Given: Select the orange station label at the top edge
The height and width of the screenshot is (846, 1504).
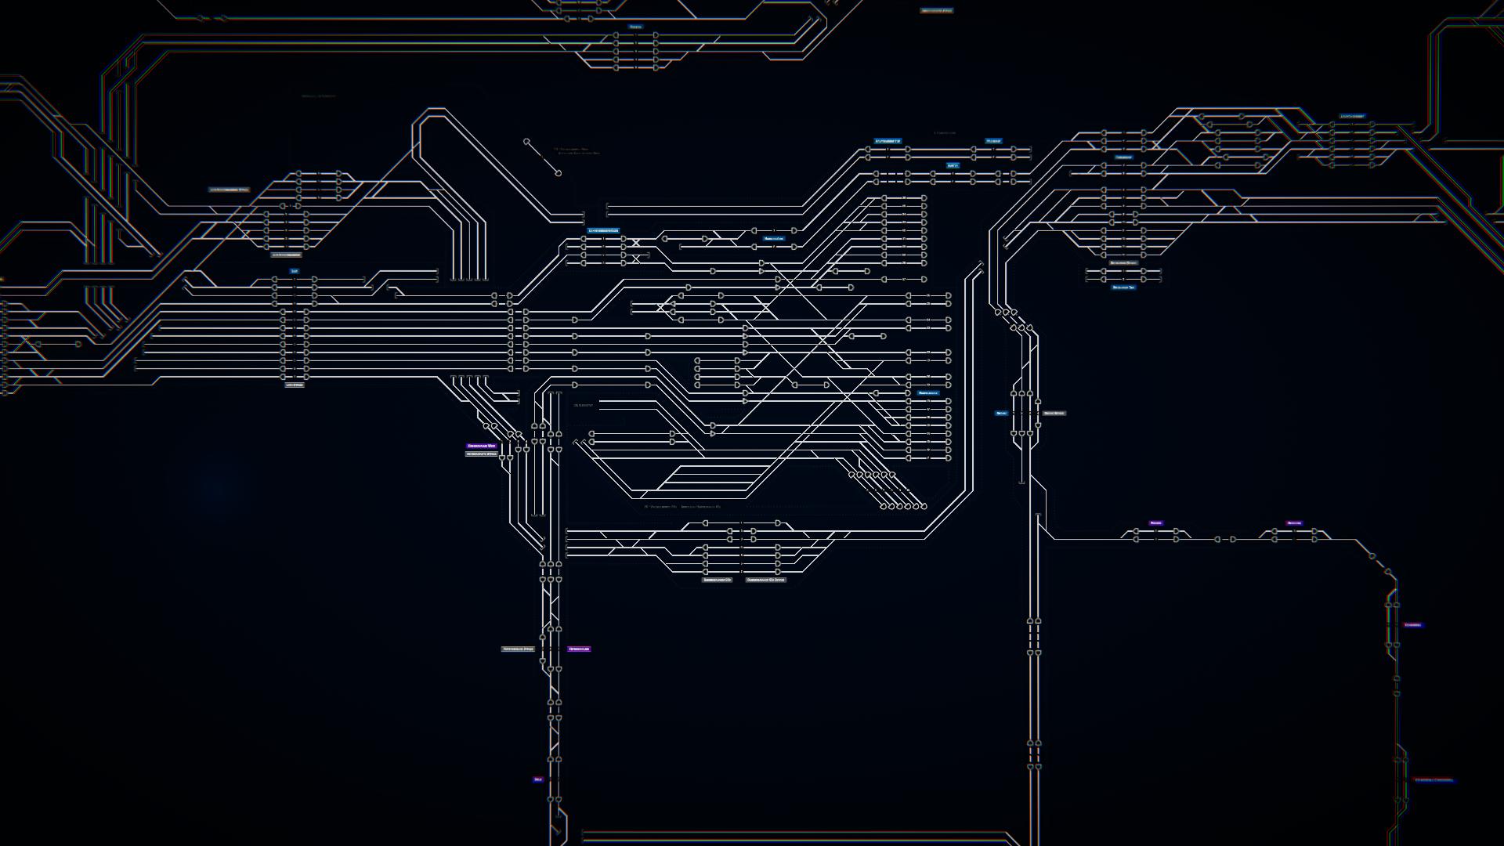Looking at the screenshot, I should [x=936, y=11].
